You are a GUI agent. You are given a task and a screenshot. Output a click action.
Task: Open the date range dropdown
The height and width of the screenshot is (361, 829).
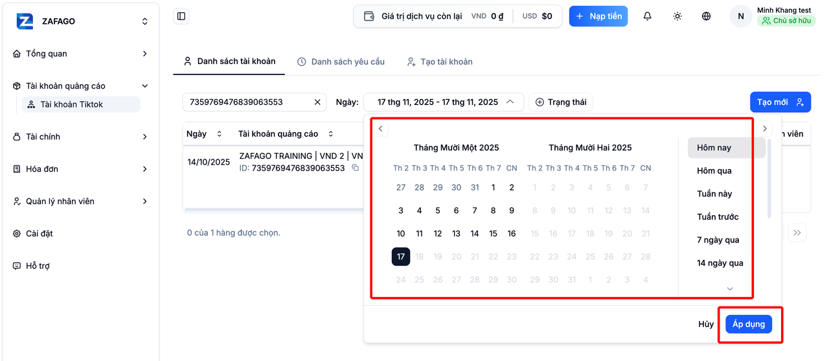pos(444,102)
